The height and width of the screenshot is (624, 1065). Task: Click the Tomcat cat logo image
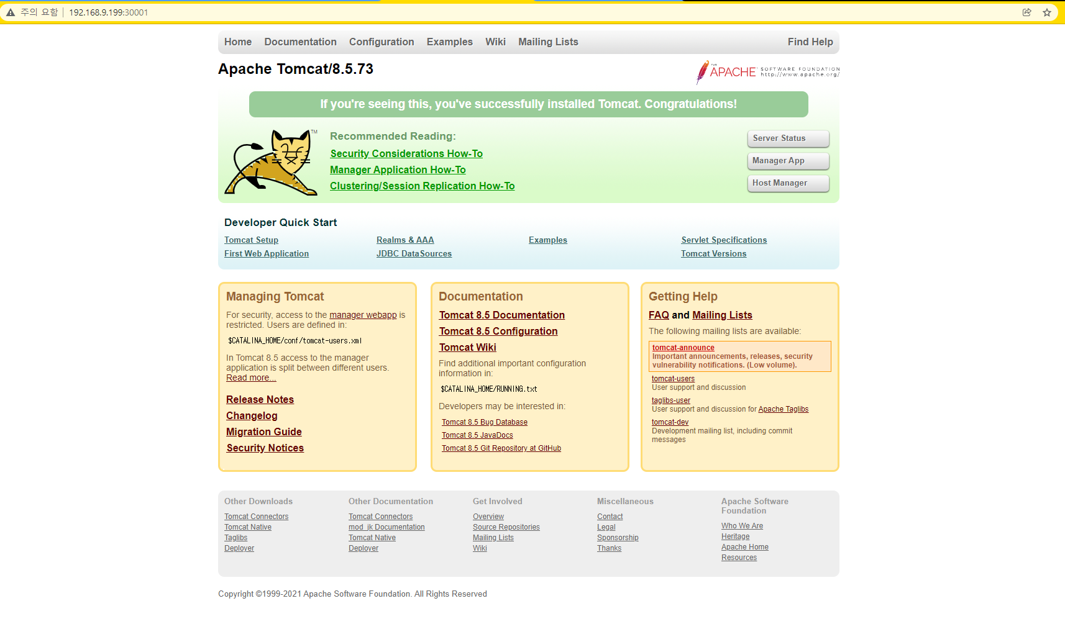coord(272,163)
